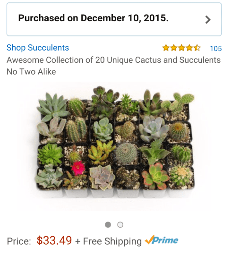Click the No Two Alike title line
Screen dimensions: 231x256
31,72
